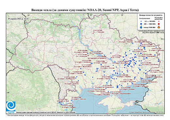
Task: Open the Український гідрометеорологічний інститут footer text
Action: [46, 112]
